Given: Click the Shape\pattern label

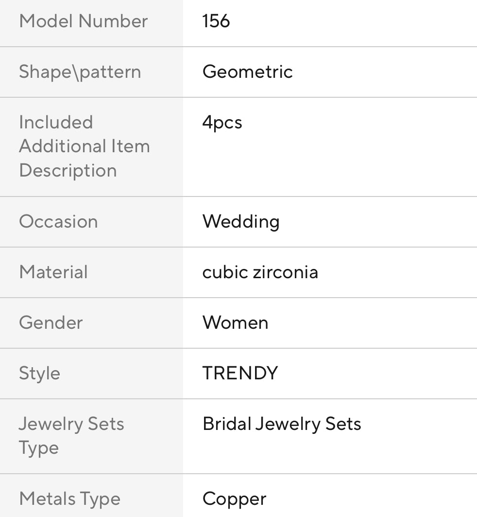Looking at the screenshot, I should 80,72.
